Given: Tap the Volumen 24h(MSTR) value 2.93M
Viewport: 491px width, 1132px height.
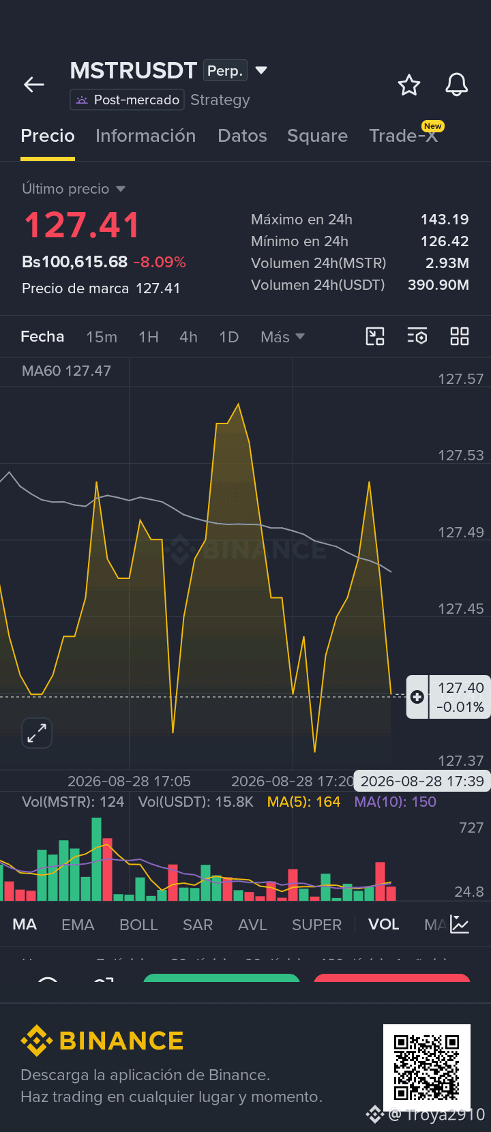Looking at the screenshot, I should coord(447,263).
